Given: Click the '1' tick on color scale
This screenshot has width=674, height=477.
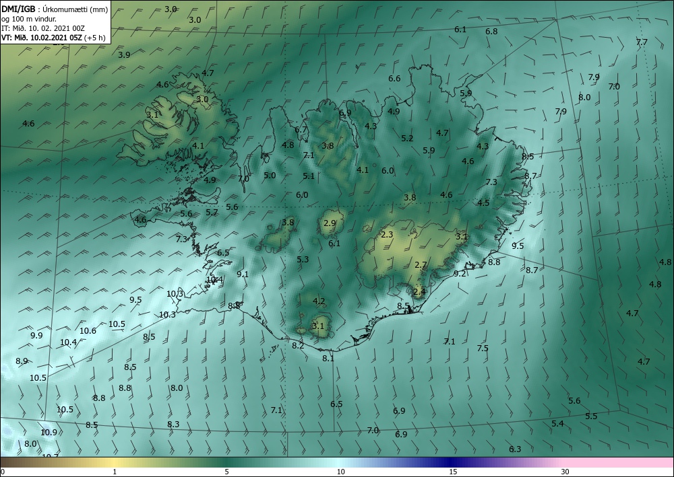Looking at the screenshot, I should 115,472.
